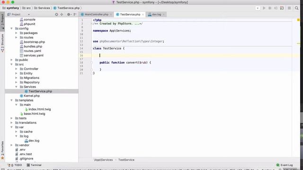The width and height of the screenshot is (303, 170).
Task: Toggle the Favorites side tool window
Action: click(x=2, y=150)
